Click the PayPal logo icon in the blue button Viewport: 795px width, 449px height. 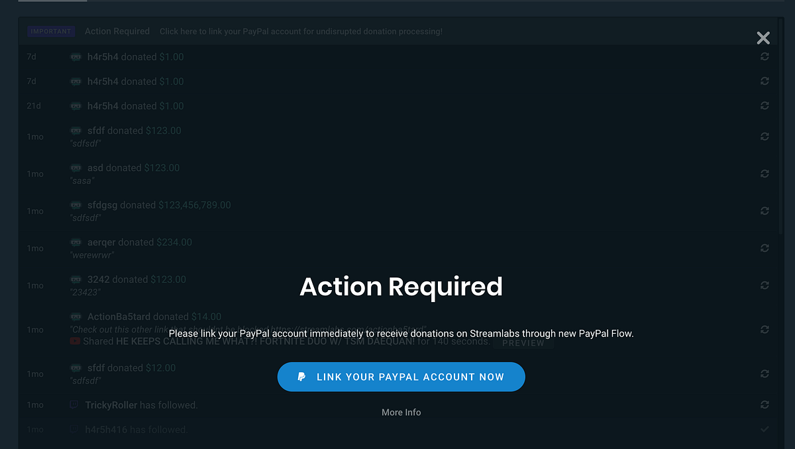coord(301,377)
